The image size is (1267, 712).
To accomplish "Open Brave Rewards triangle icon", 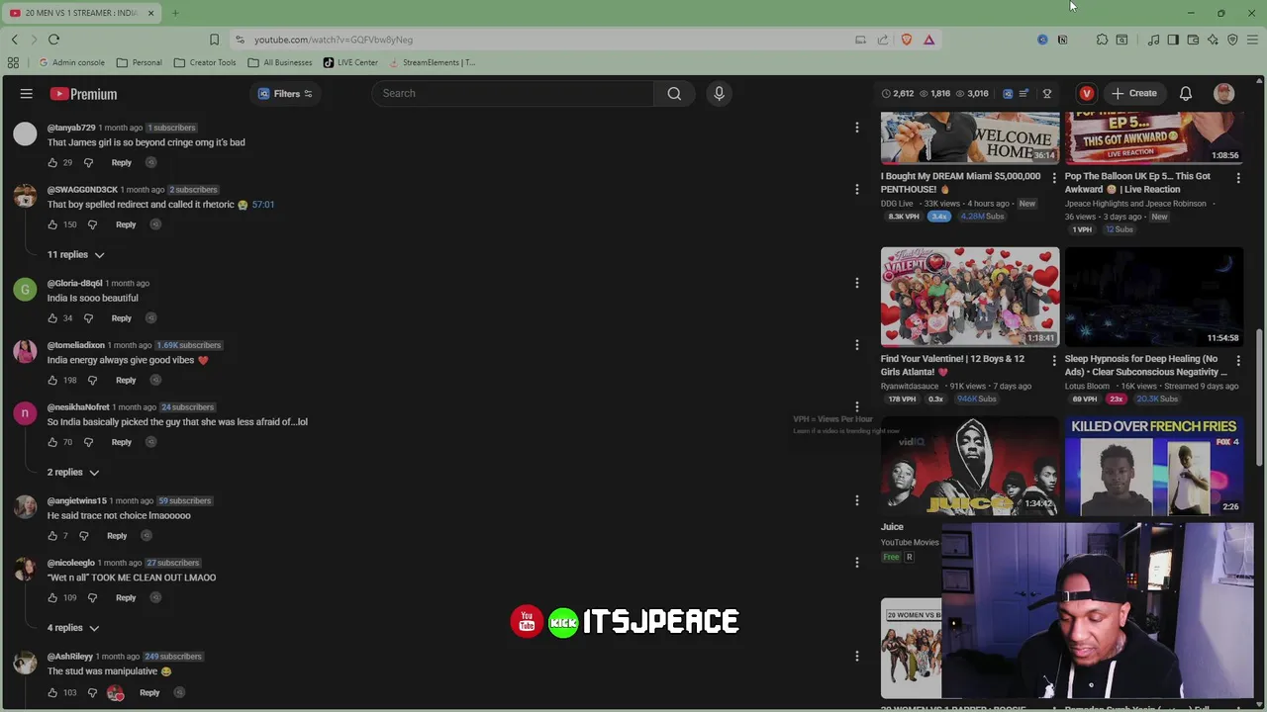I will 928,40.
